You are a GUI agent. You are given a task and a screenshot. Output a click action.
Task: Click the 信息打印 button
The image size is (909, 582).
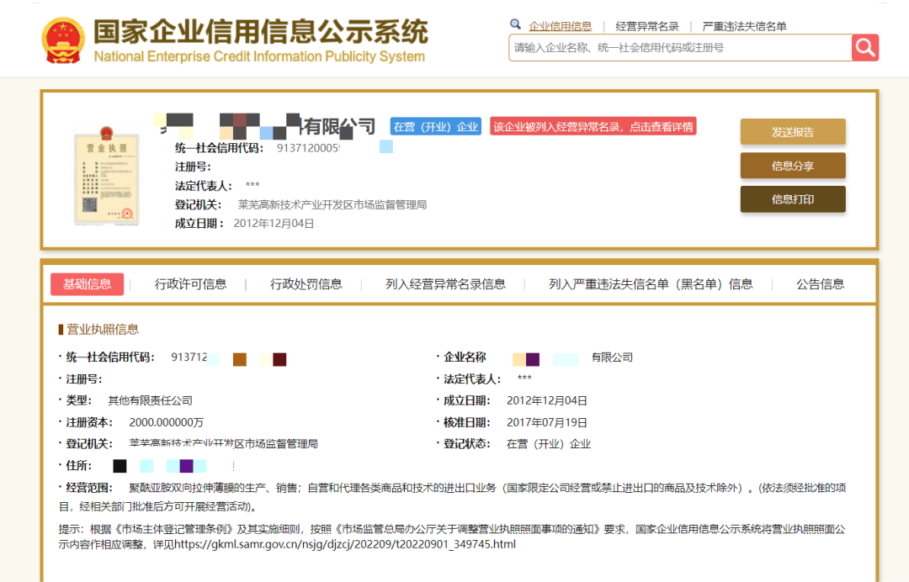tap(792, 199)
